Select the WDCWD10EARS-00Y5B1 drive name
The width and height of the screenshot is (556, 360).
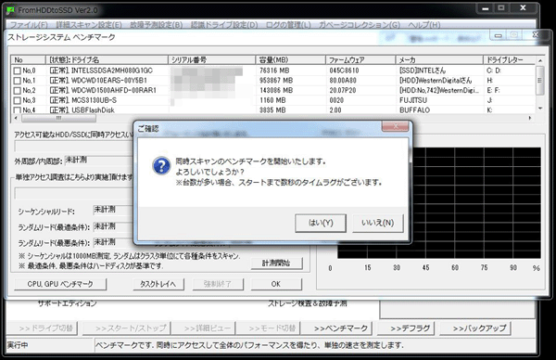109,81
